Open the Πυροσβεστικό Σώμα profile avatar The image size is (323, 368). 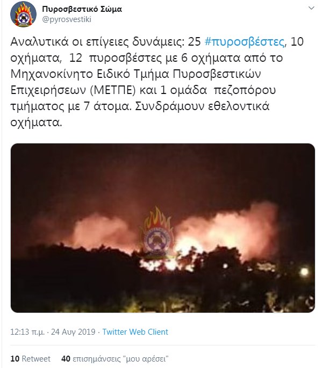(x=23, y=14)
